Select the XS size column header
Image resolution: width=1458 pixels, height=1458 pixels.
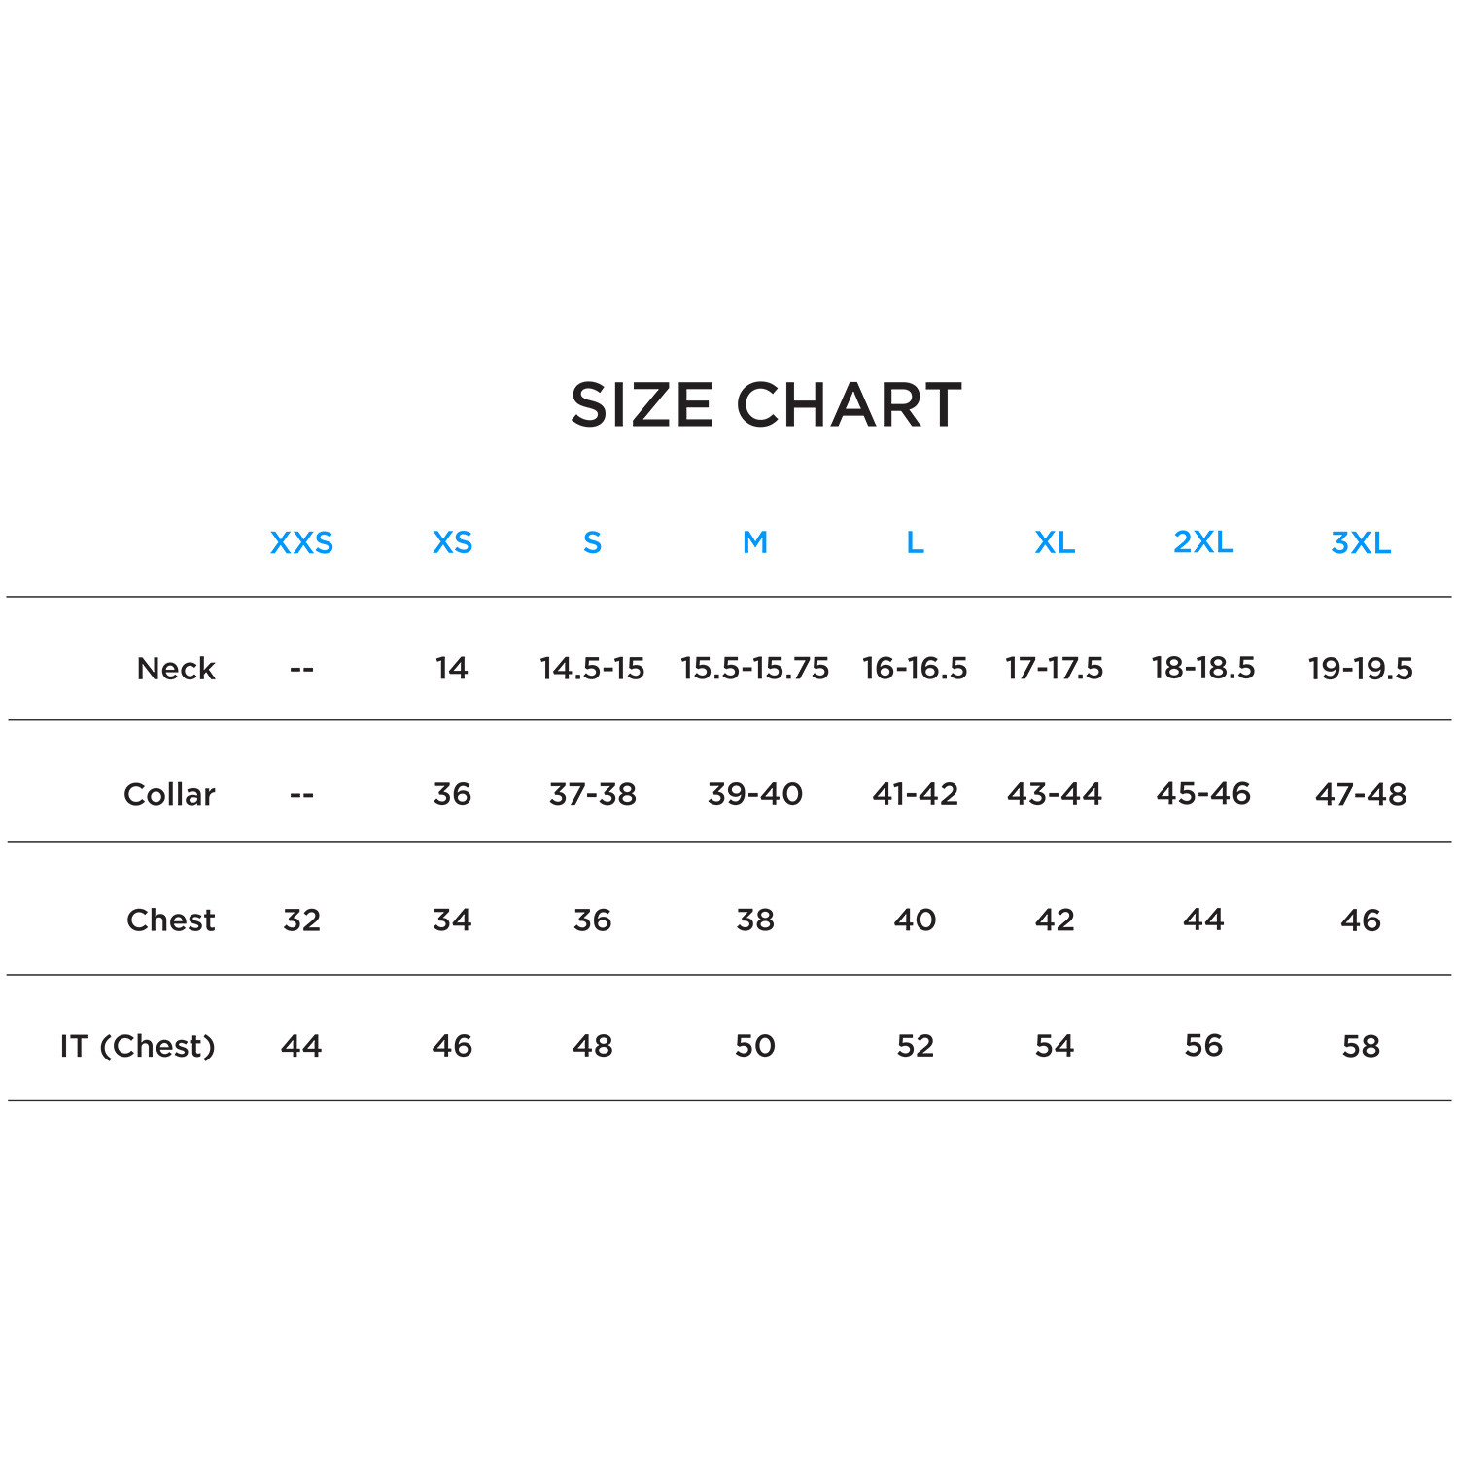click(x=452, y=542)
